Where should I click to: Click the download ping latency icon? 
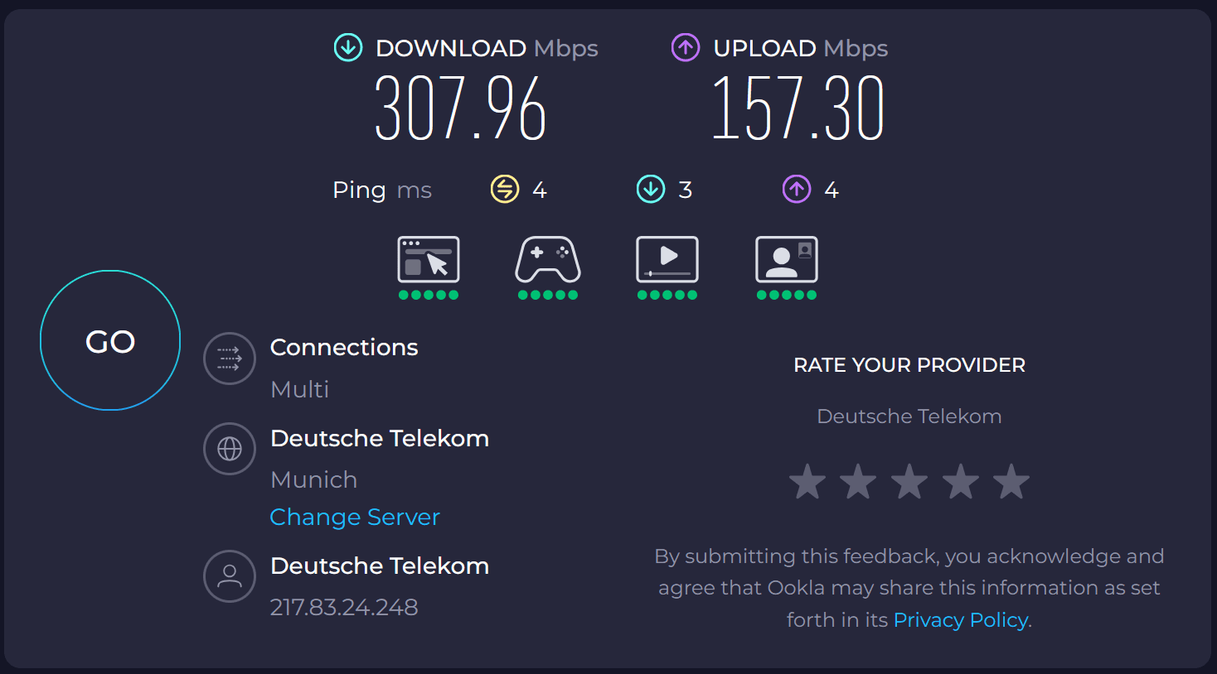point(651,190)
